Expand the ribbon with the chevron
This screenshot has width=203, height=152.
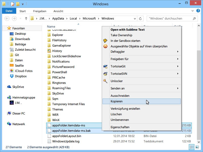pyautogui.click(x=193, y=11)
